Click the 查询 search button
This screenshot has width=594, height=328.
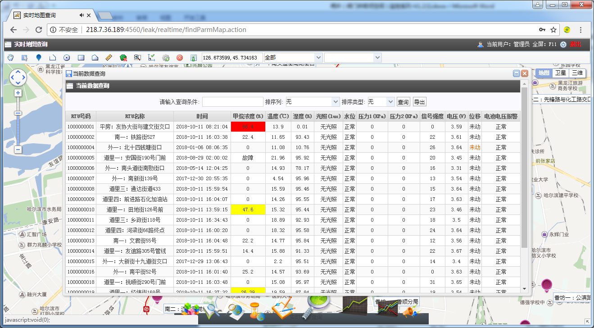(403, 102)
